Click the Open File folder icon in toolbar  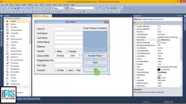pyautogui.click(x=12, y=8)
